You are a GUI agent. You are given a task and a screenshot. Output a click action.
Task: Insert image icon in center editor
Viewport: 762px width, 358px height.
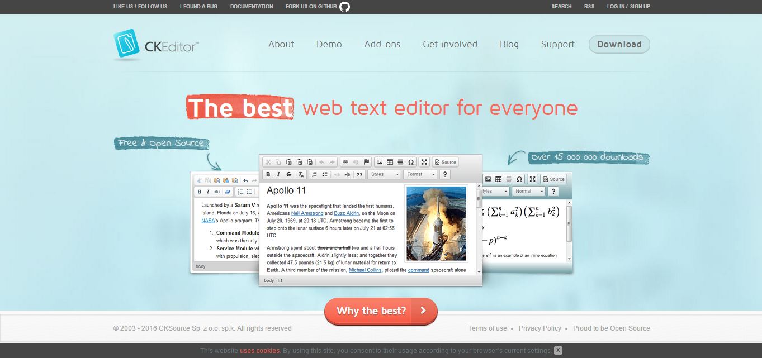[380, 162]
